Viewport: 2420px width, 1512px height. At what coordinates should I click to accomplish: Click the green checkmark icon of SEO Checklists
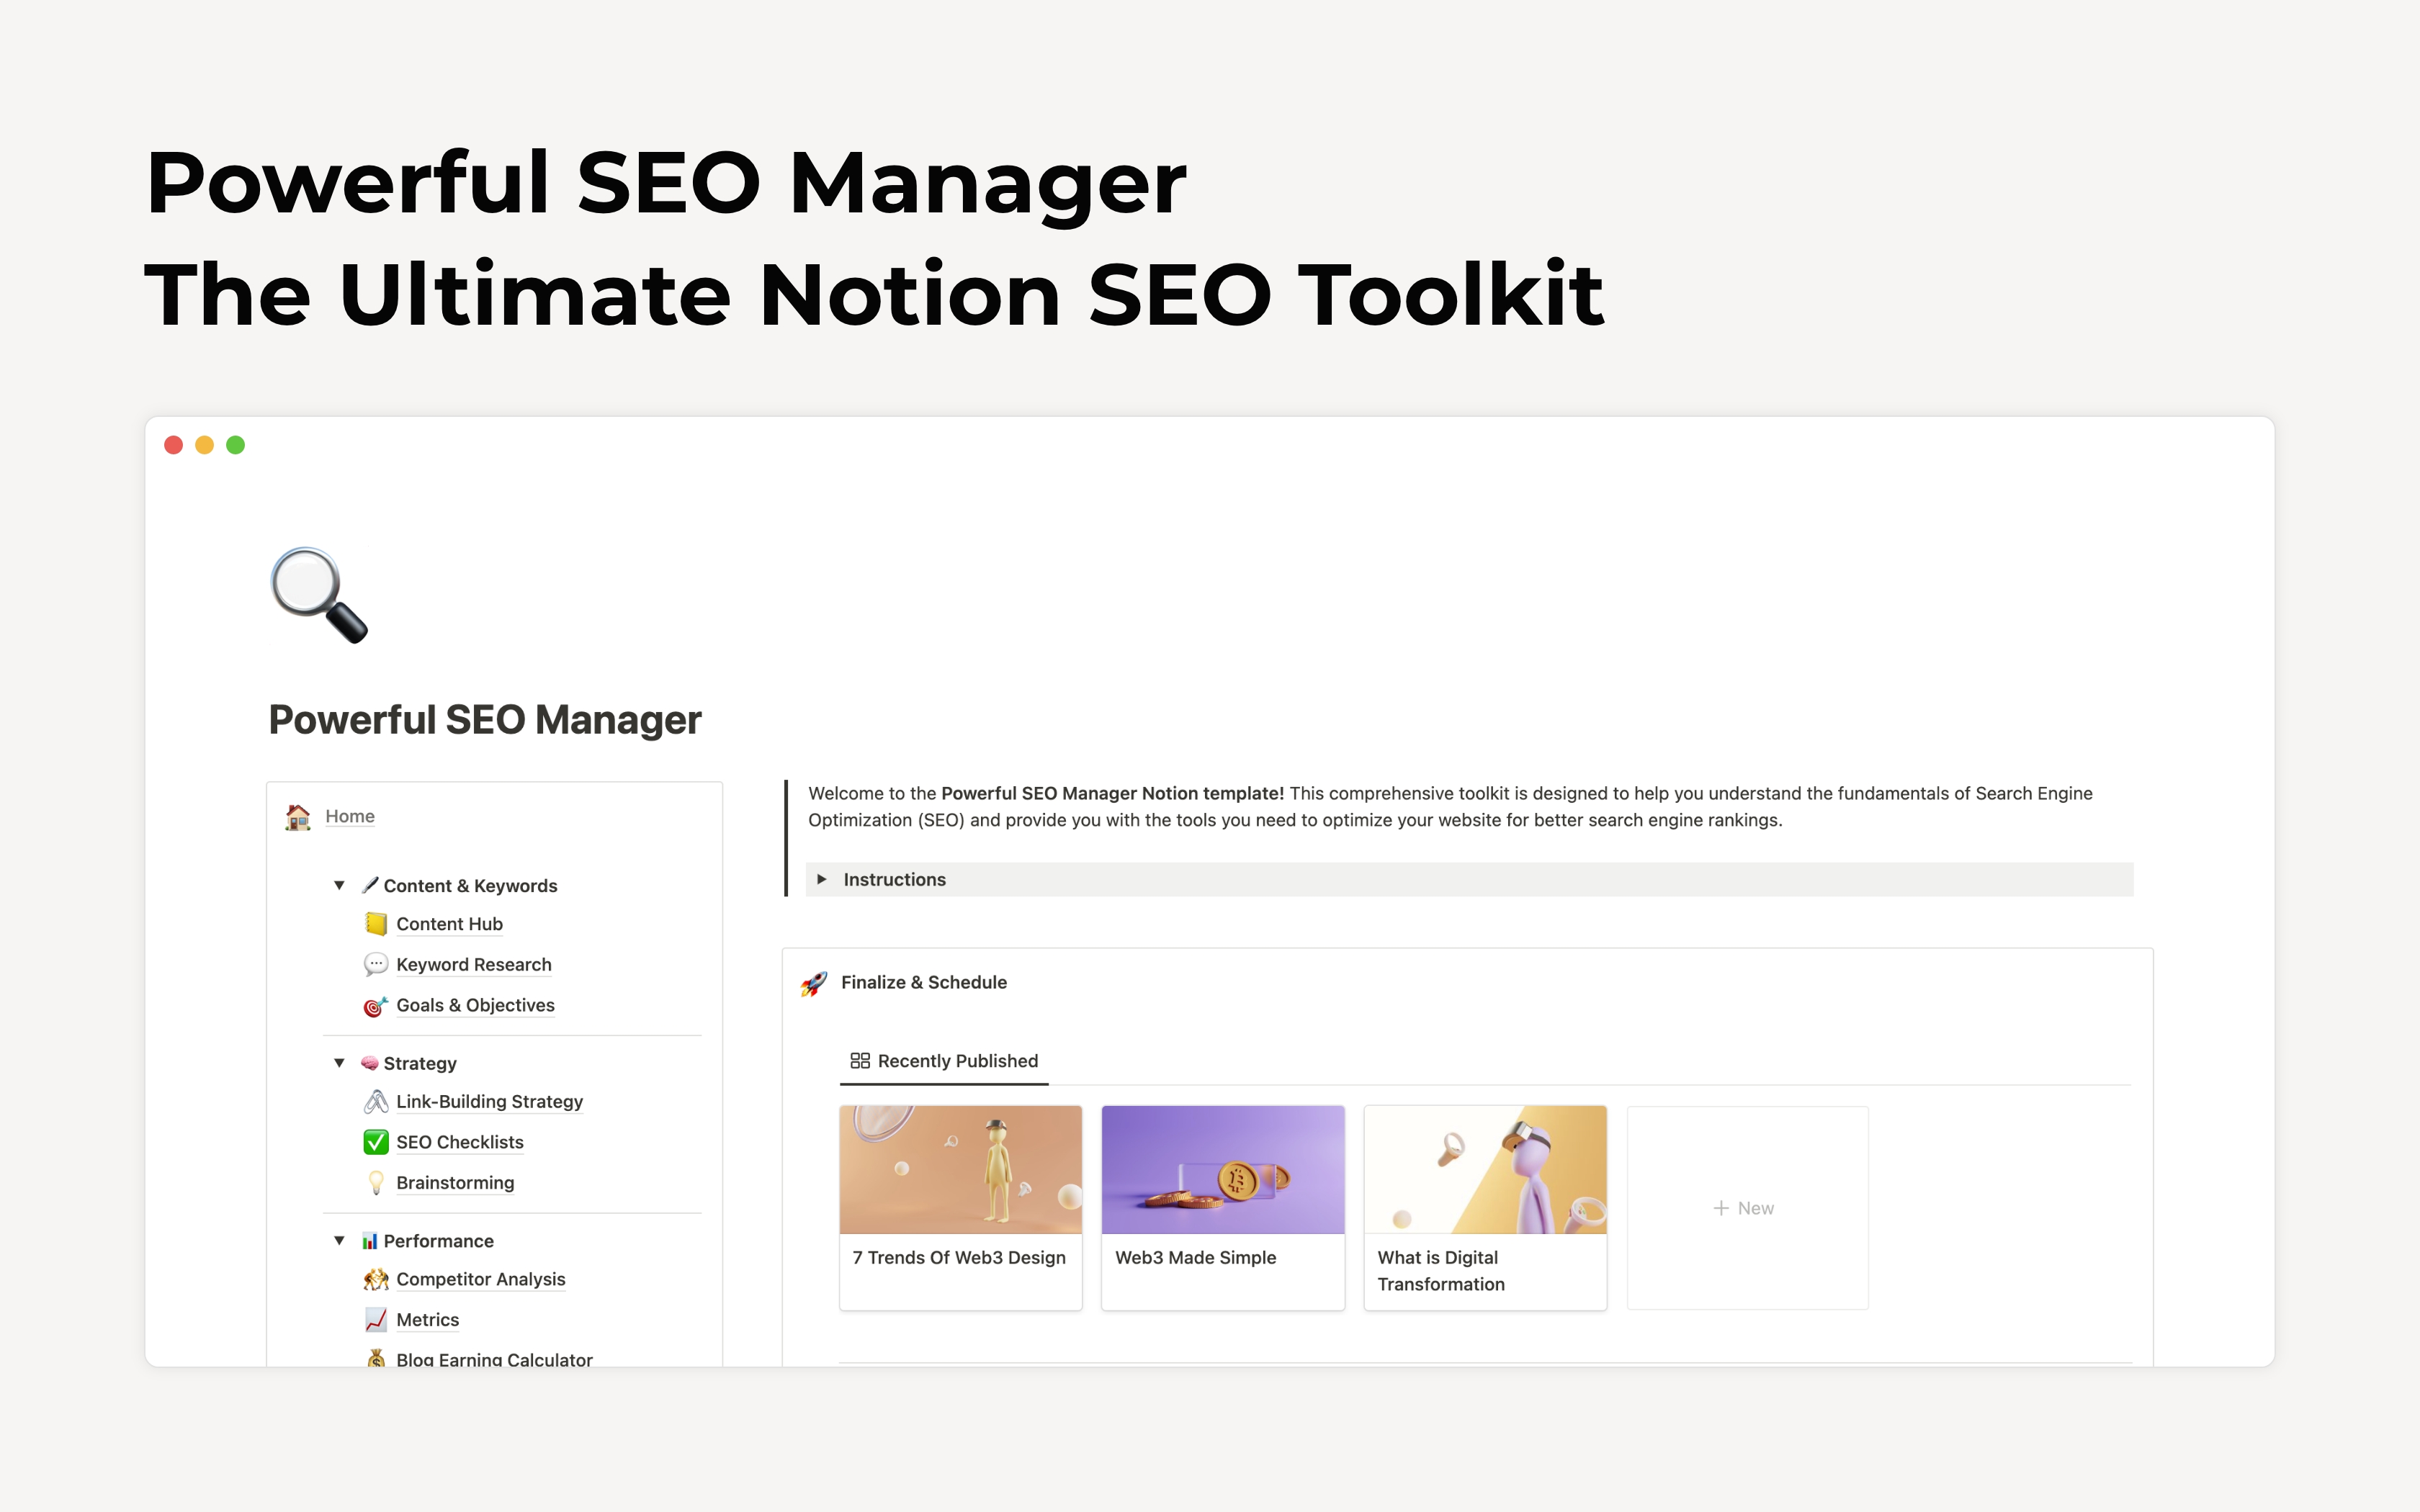pyautogui.click(x=376, y=1142)
